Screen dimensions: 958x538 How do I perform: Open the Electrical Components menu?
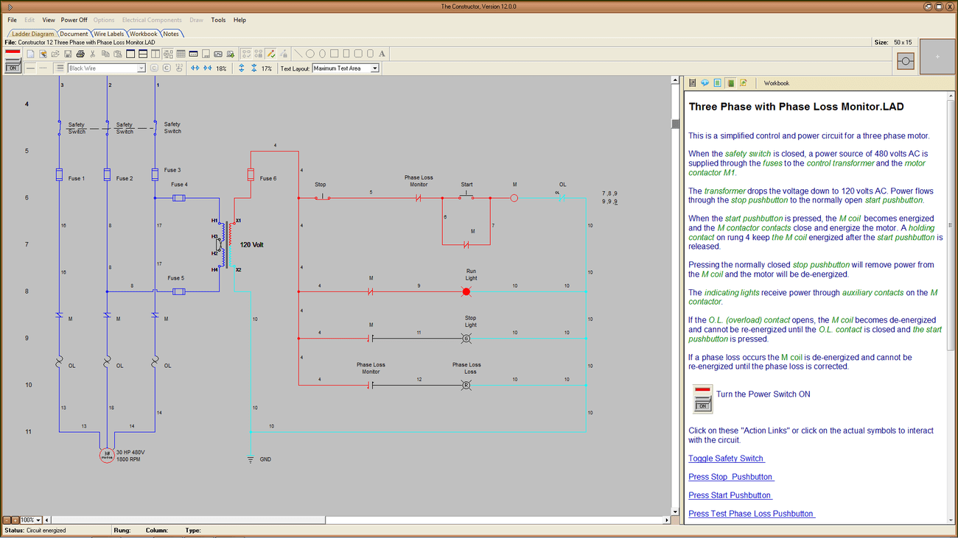[x=152, y=20]
